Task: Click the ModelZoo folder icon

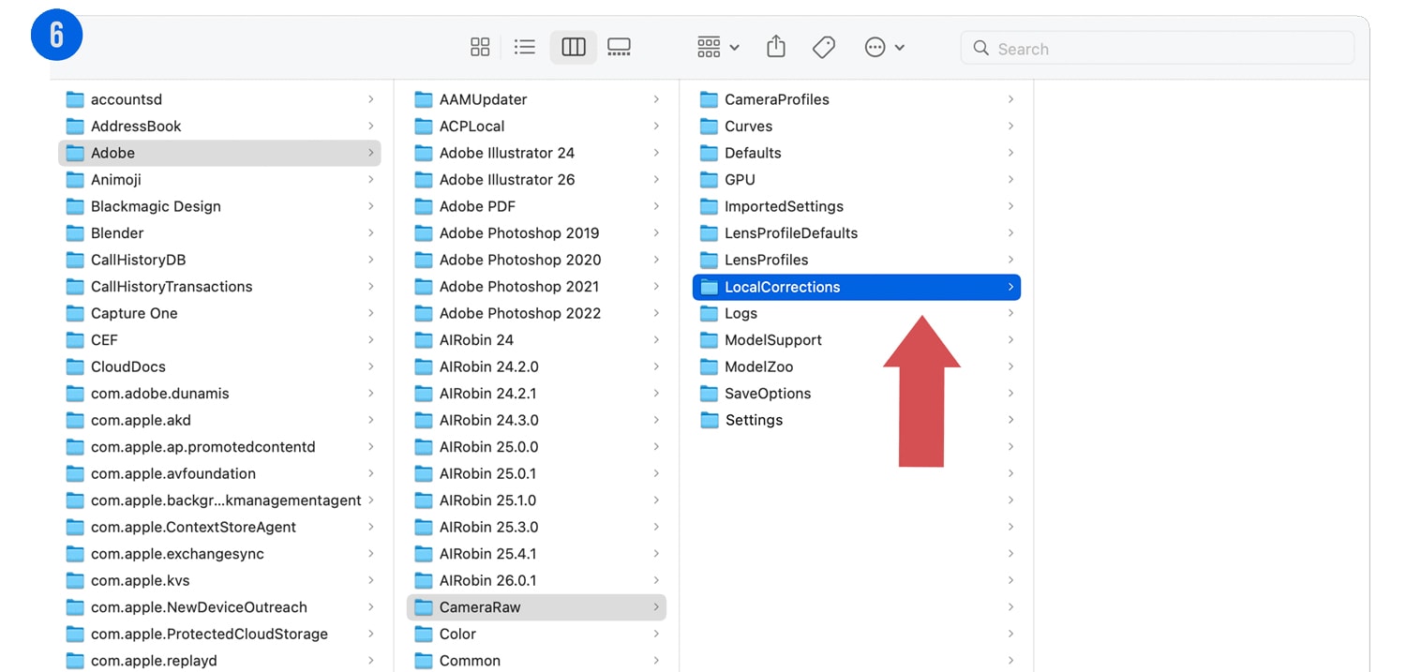Action: pyautogui.click(x=709, y=366)
